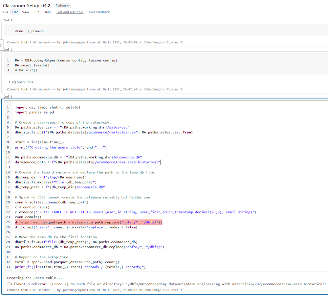
Task: Click the Classroom-Setup-04.2 notebook title
Action: pyautogui.click(x=27, y=6)
